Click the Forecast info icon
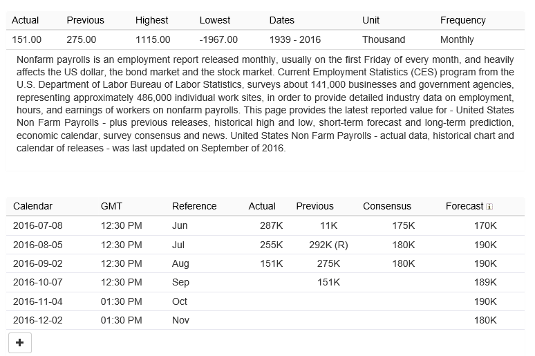 489,207
